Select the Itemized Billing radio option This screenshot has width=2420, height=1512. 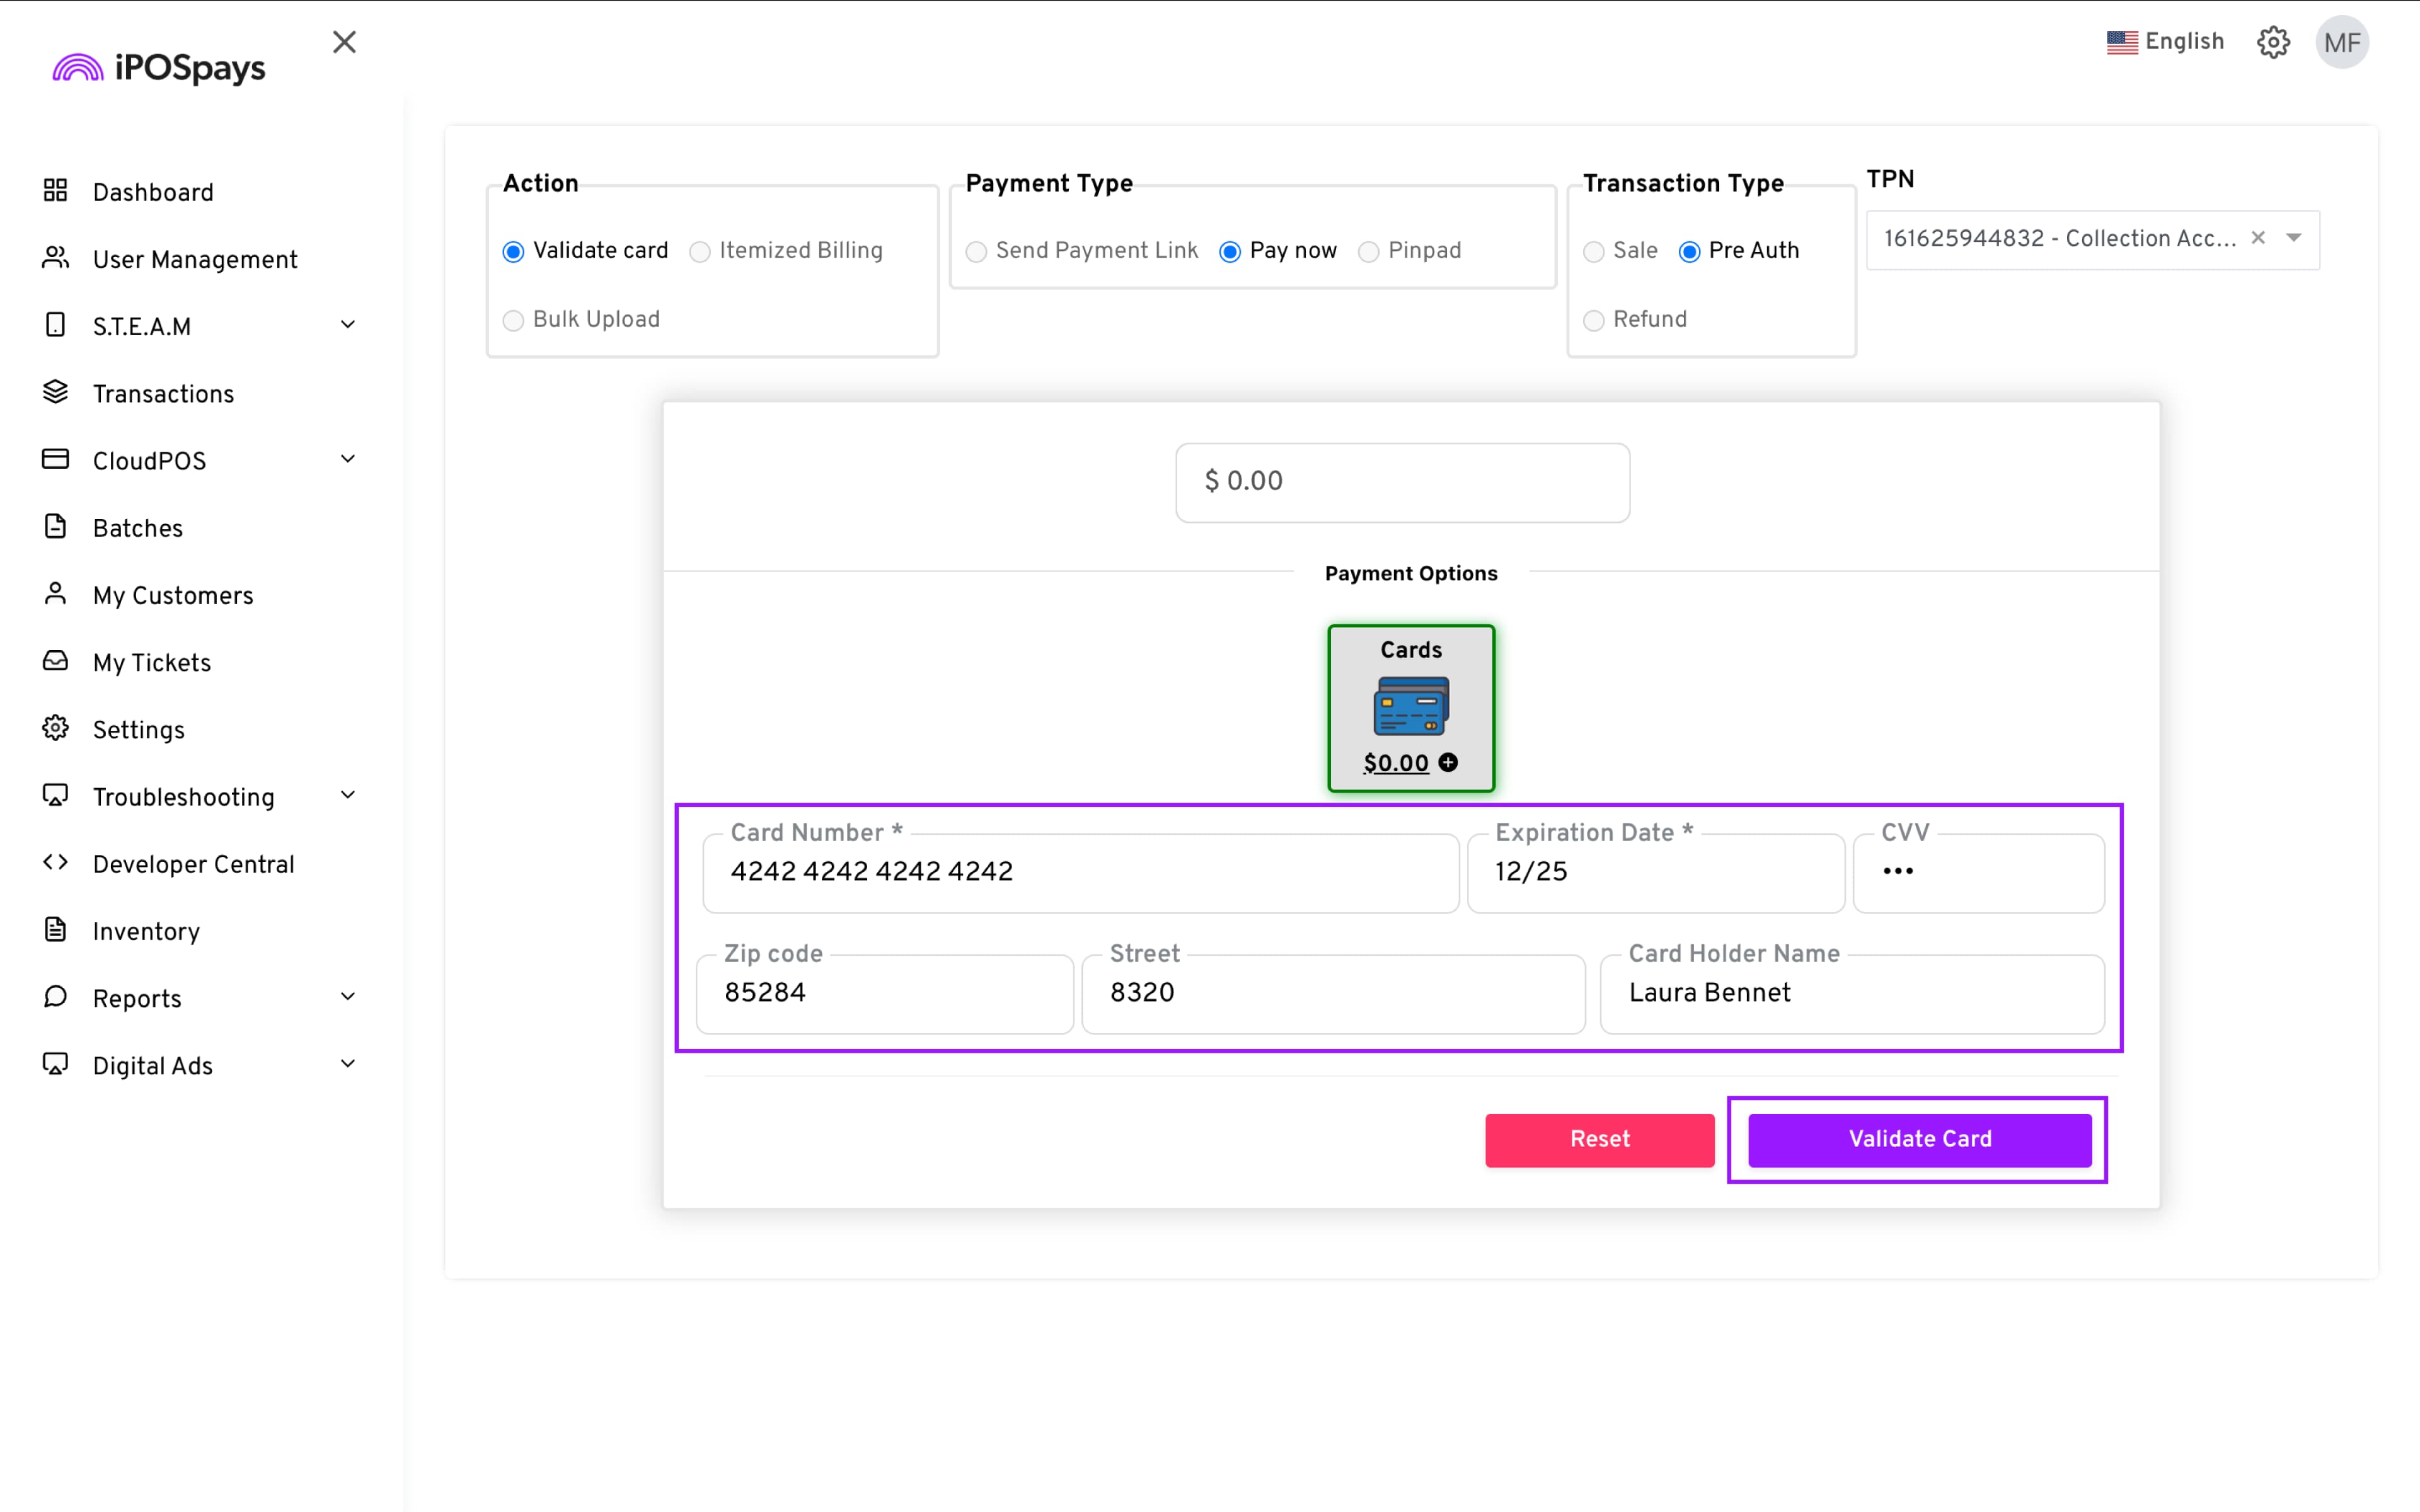700,251
